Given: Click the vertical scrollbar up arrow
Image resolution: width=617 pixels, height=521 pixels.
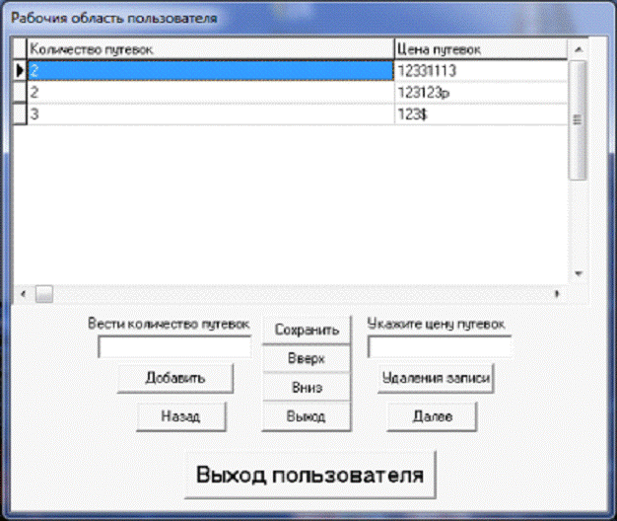Looking at the screenshot, I should 578,49.
